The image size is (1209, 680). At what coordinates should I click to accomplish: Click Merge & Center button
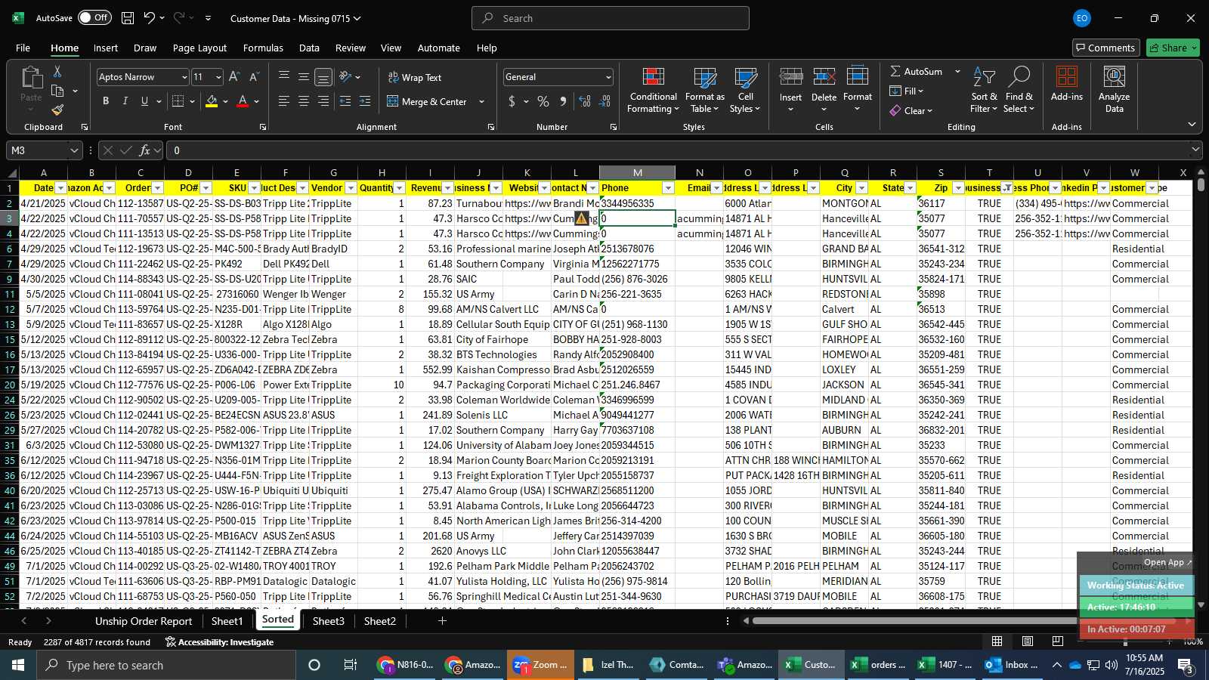pos(427,101)
